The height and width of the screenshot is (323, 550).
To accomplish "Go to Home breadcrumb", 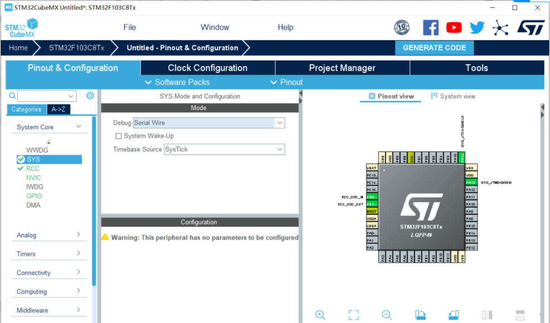I will pyautogui.click(x=18, y=48).
